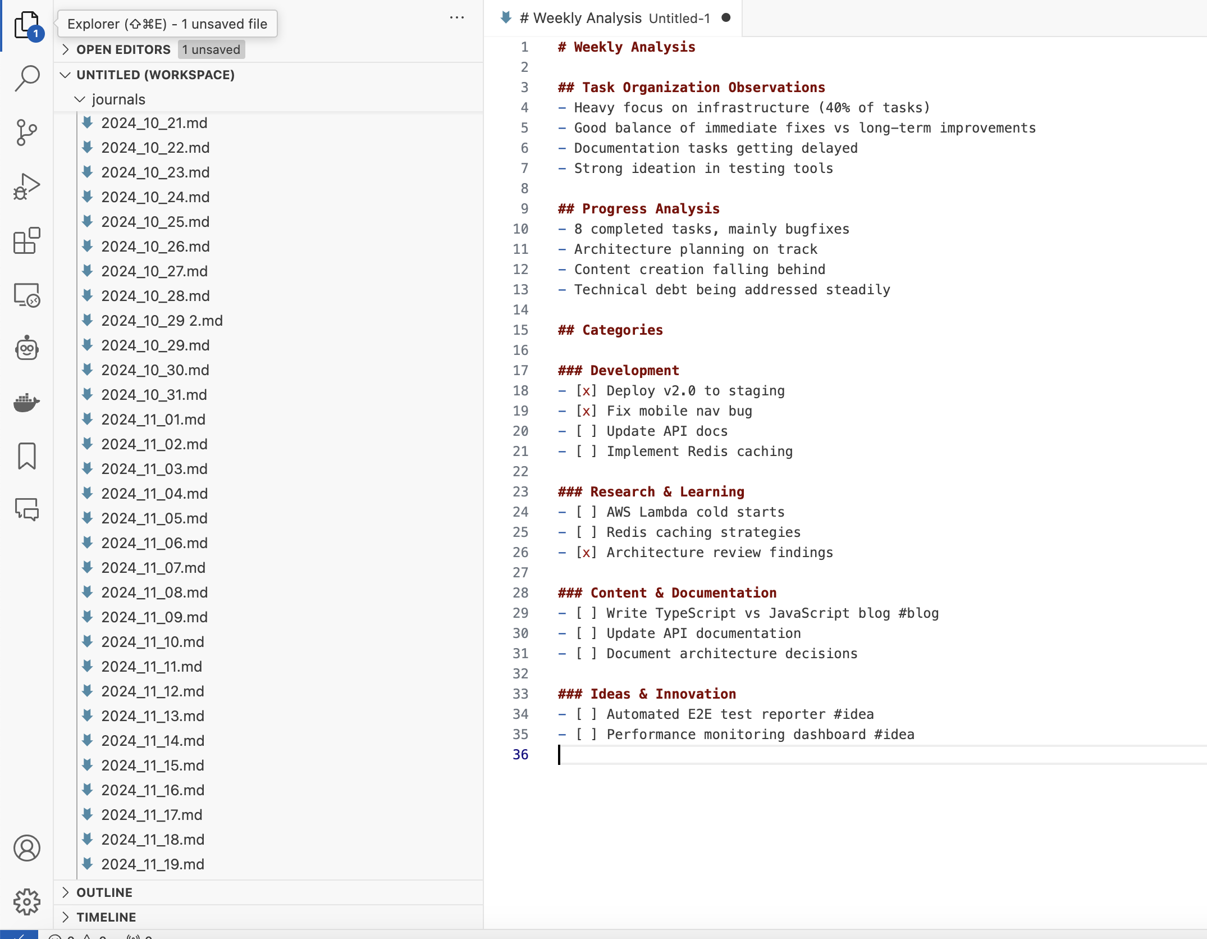1207x939 pixels.
Task: Expand the Open Editors section
Action: tap(123, 49)
